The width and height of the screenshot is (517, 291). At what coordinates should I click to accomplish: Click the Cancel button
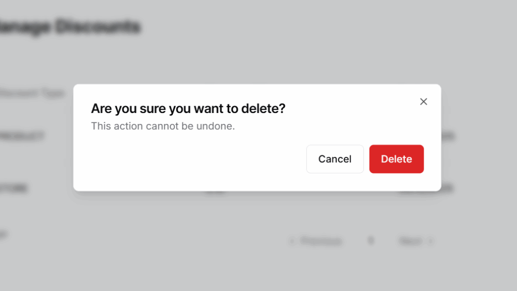335,159
